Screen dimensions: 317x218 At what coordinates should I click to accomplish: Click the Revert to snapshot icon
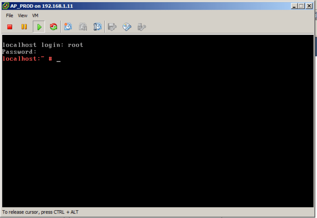[x=83, y=27]
